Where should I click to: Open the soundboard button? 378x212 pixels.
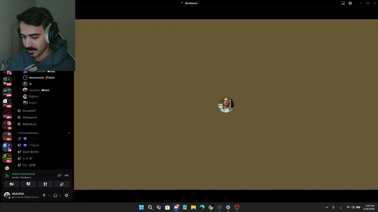tap(62, 184)
